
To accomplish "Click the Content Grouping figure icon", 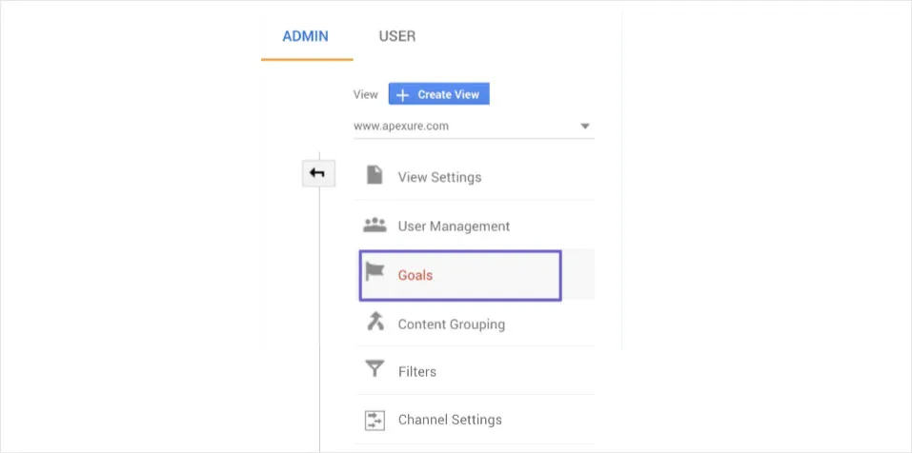I will [x=375, y=321].
